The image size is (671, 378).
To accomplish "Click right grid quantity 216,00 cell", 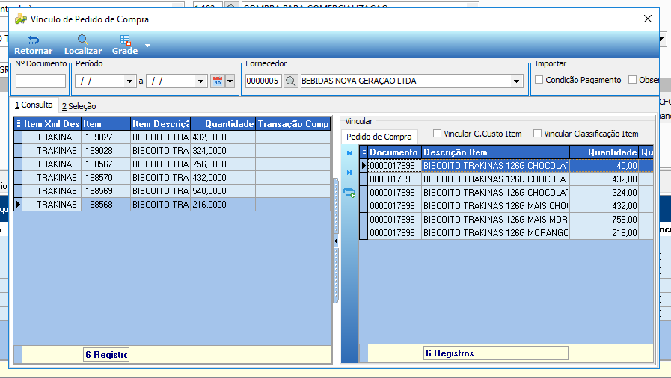I will (x=604, y=233).
